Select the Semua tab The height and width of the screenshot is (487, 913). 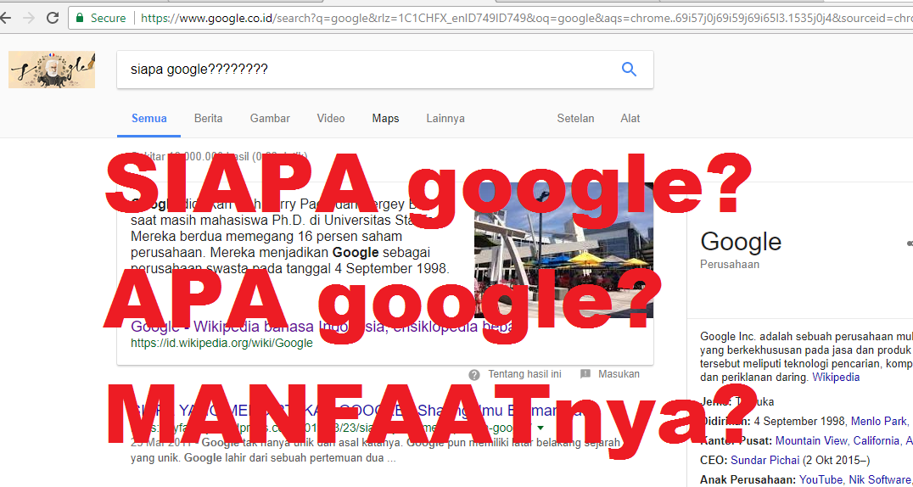coord(149,118)
